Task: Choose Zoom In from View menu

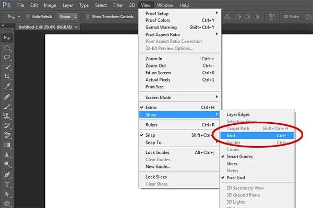Action: click(x=179, y=59)
